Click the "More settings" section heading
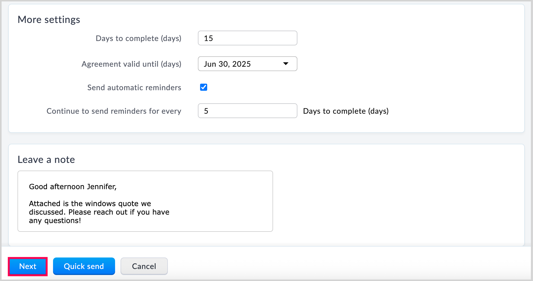Image resolution: width=533 pixels, height=281 pixels. click(x=49, y=20)
